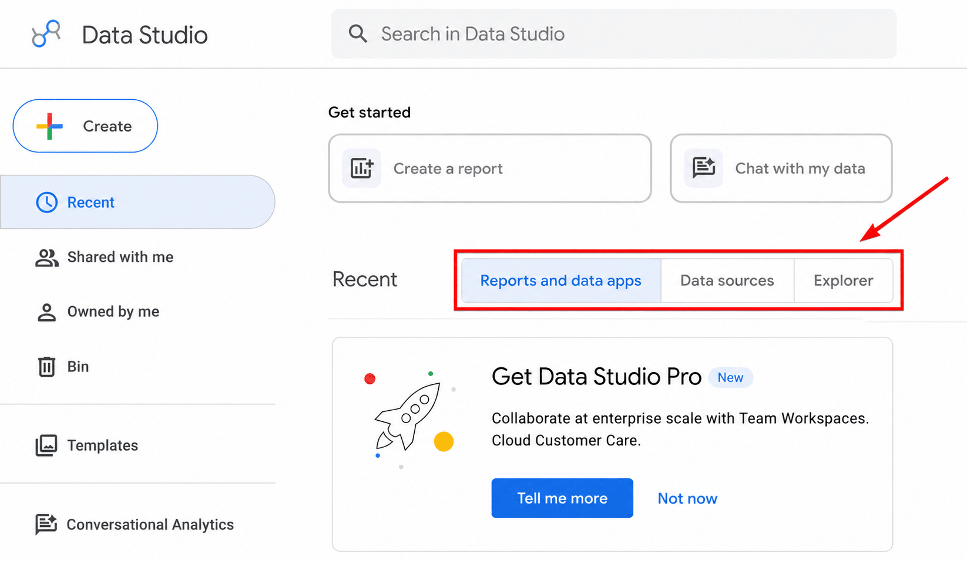Image resolution: width=967 pixels, height=561 pixels.
Task: Click the rocket illustration in the Pro card
Action: (408, 416)
